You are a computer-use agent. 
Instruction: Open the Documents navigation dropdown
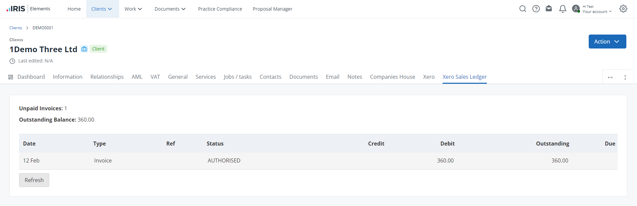(170, 9)
